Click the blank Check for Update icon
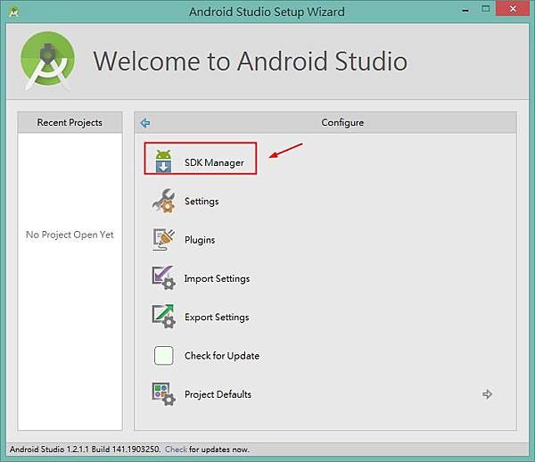This screenshot has height=462, width=535. [x=164, y=356]
